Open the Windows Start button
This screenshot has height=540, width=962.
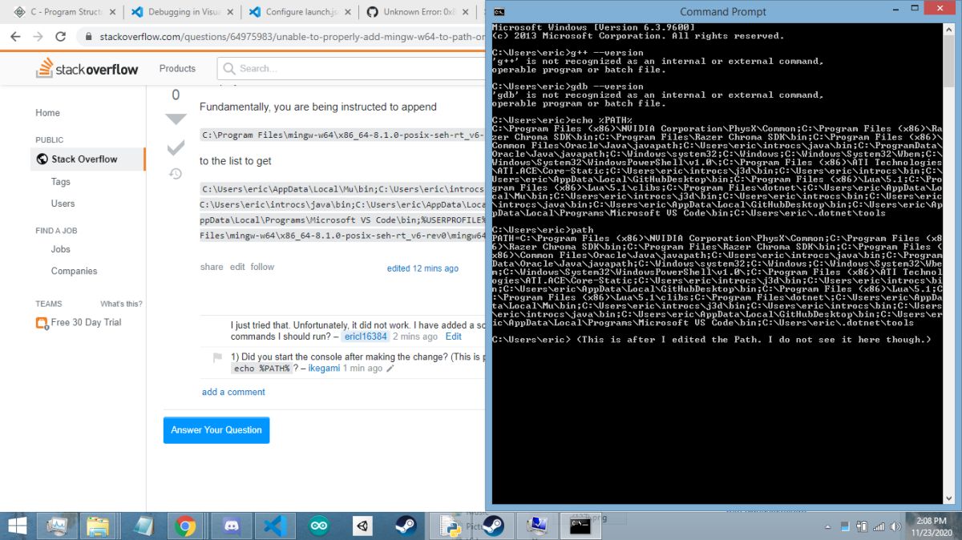(x=17, y=526)
